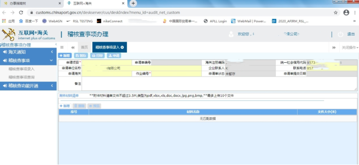The image size is (359, 165).
Task: Open the Chrome profile avatar
Action: [346, 13]
